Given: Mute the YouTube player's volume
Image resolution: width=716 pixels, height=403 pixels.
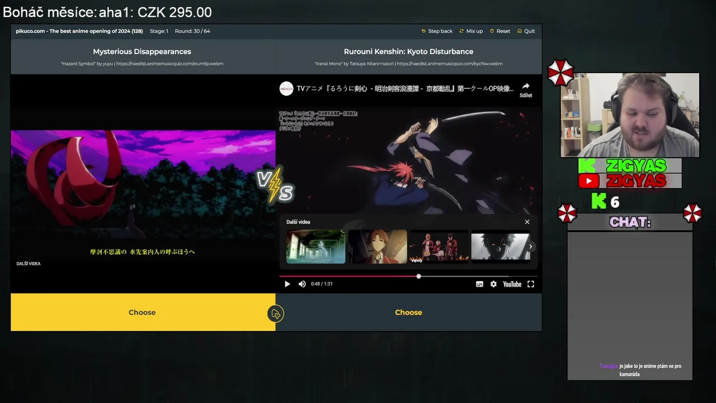Looking at the screenshot, I should pos(302,284).
